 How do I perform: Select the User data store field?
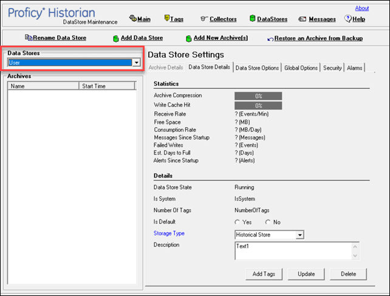tap(70, 63)
